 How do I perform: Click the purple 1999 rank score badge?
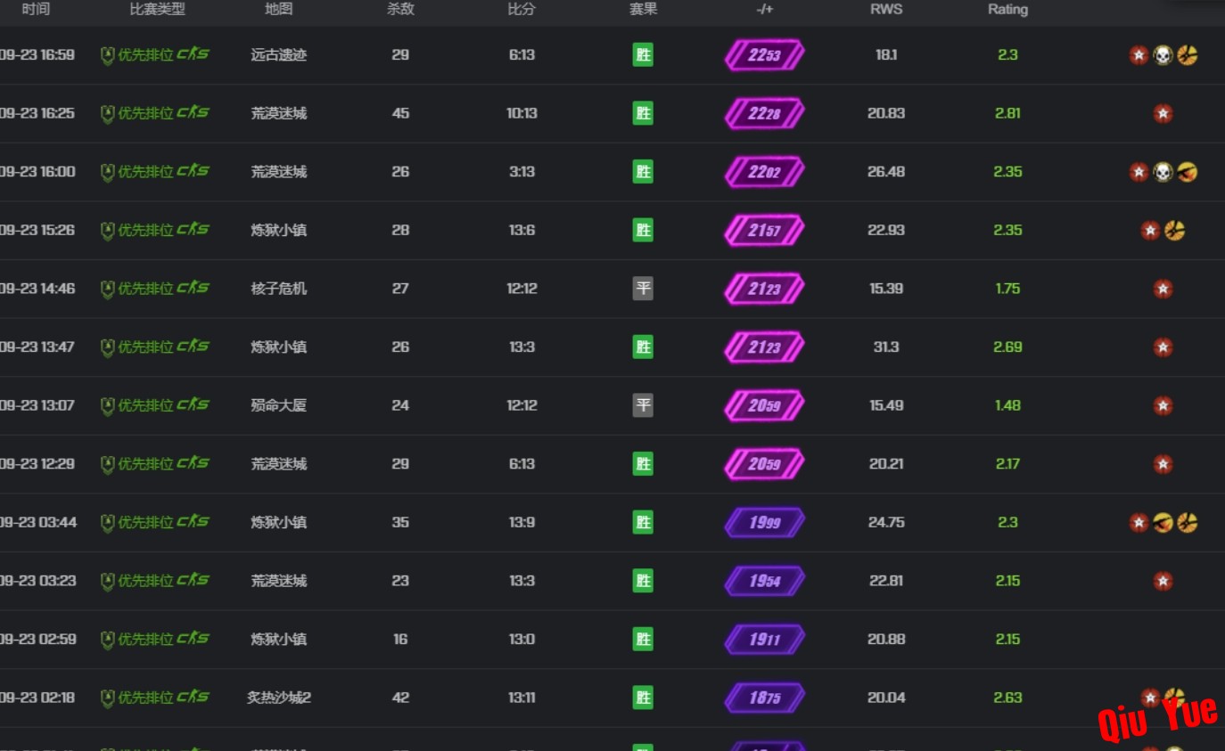pyautogui.click(x=764, y=523)
